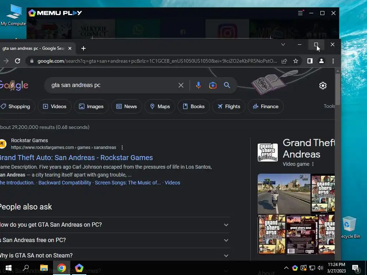Search by image camera icon
367x275 pixels.
213,85
